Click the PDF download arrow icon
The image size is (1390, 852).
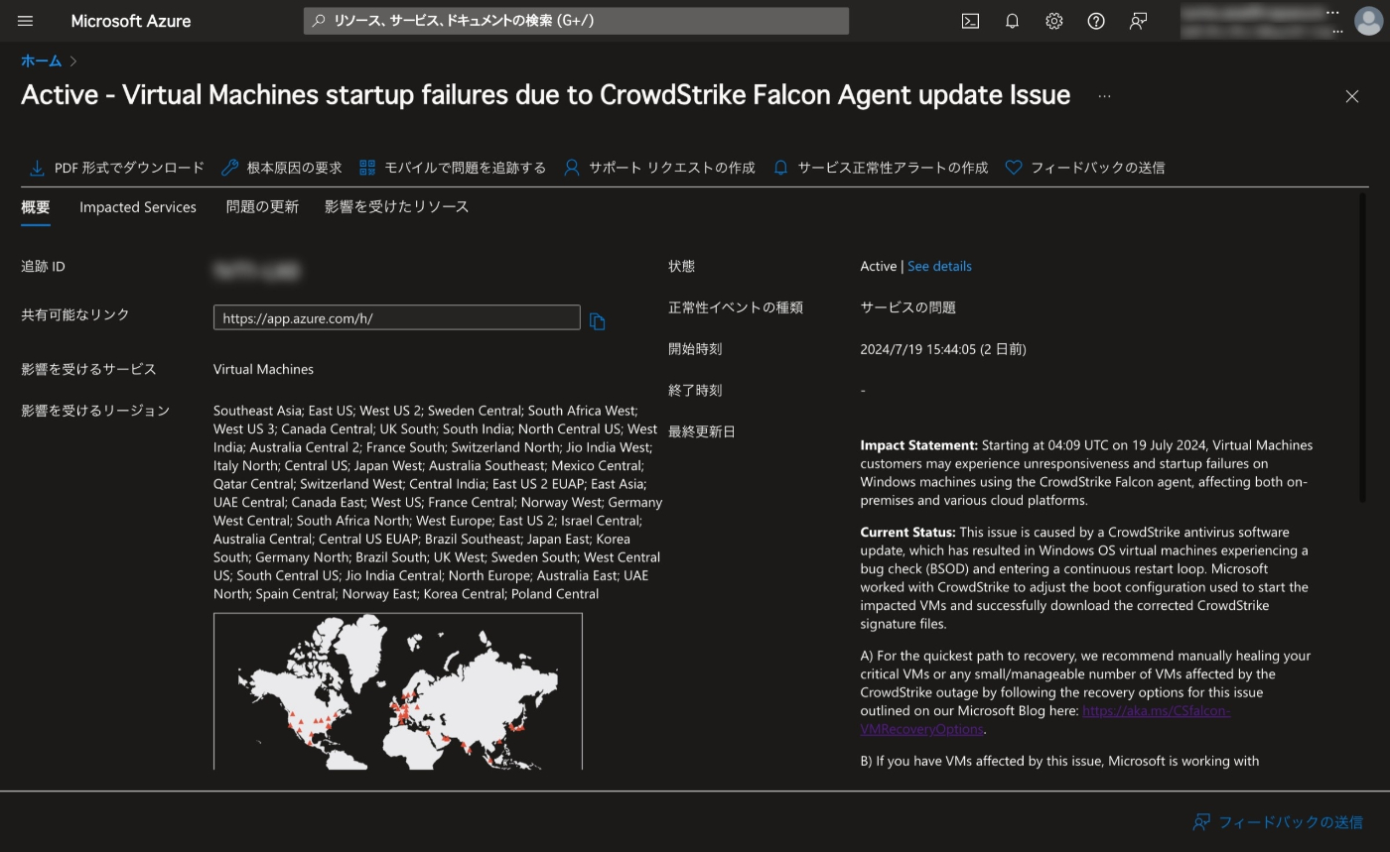tap(37, 168)
